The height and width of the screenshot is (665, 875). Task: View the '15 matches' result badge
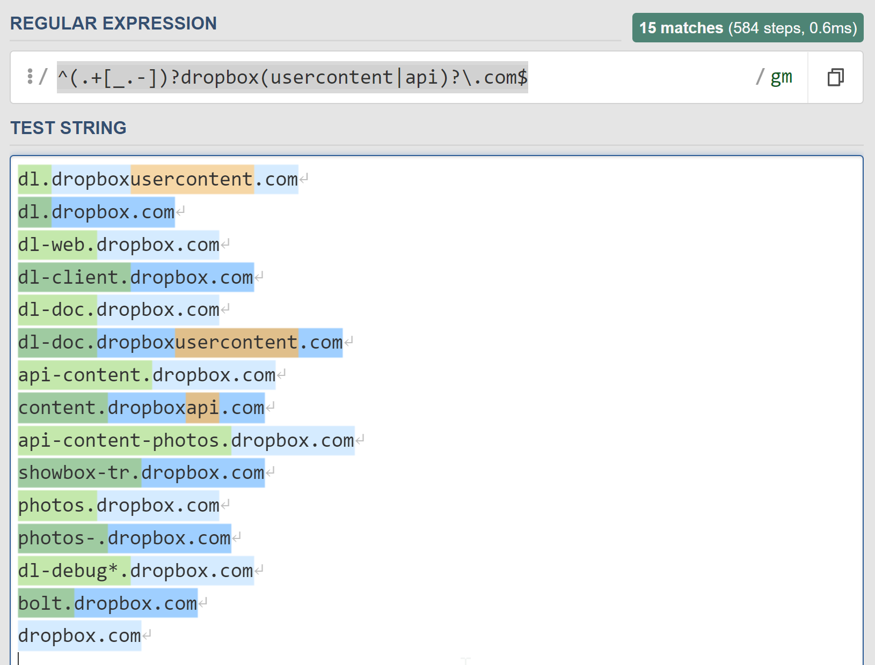tap(748, 28)
